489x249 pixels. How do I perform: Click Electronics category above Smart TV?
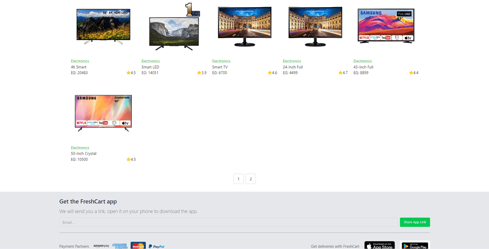click(222, 61)
